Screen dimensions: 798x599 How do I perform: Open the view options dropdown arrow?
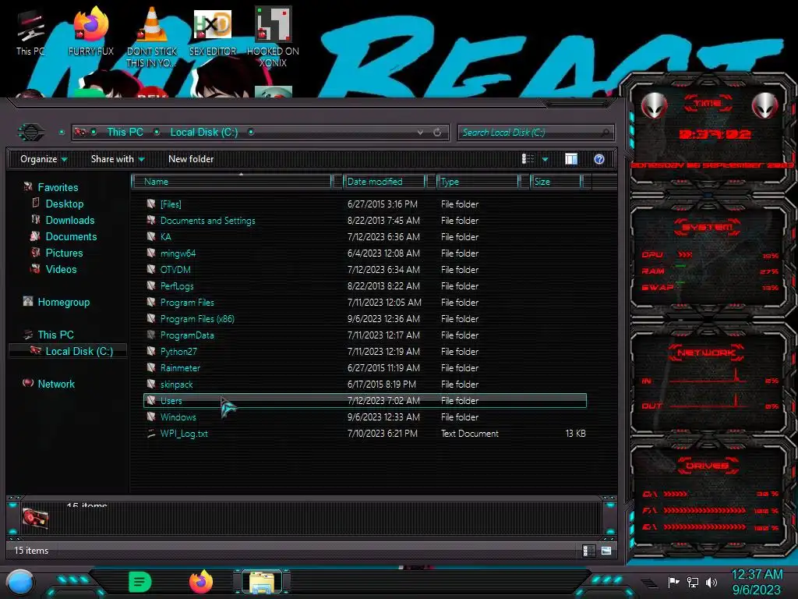[545, 159]
